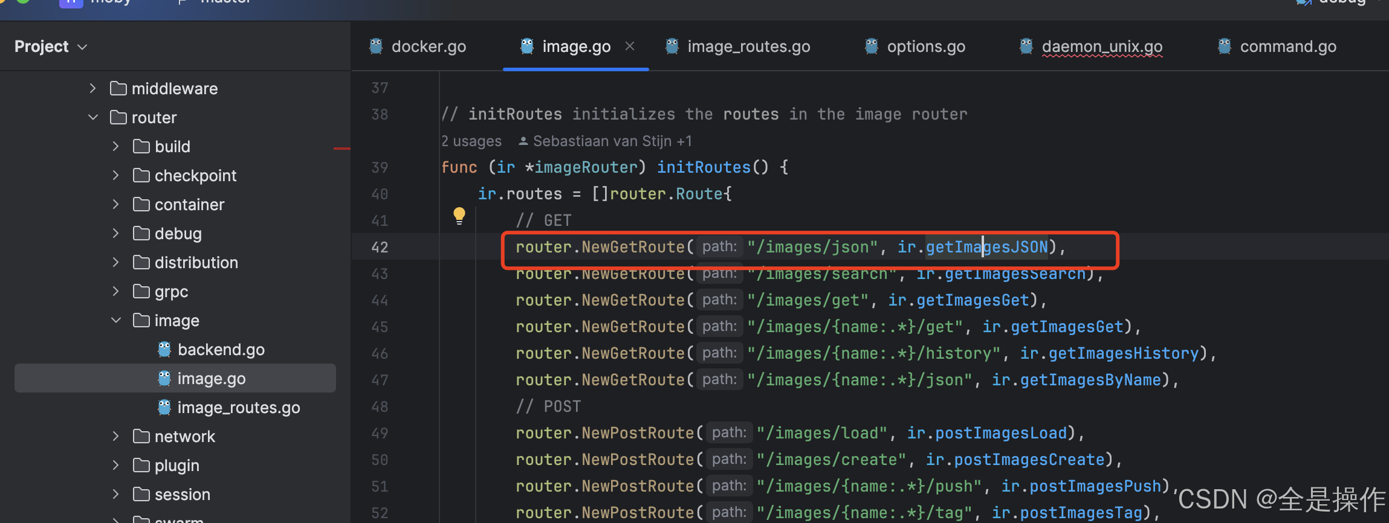Click line number 49 in gutter
The width and height of the screenshot is (1389, 523).
(380, 433)
